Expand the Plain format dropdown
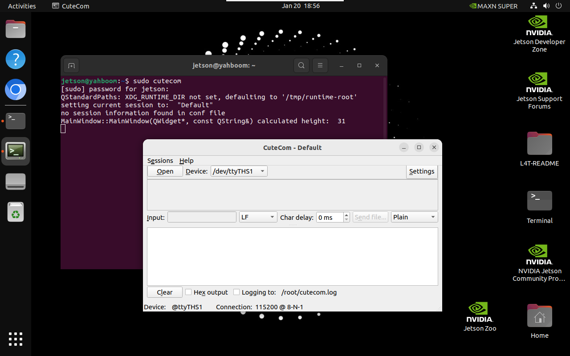The height and width of the screenshot is (356, 570). click(x=415, y=217)
